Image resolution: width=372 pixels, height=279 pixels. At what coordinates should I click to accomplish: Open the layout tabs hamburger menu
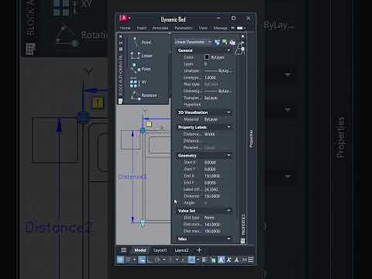(123, 250)
